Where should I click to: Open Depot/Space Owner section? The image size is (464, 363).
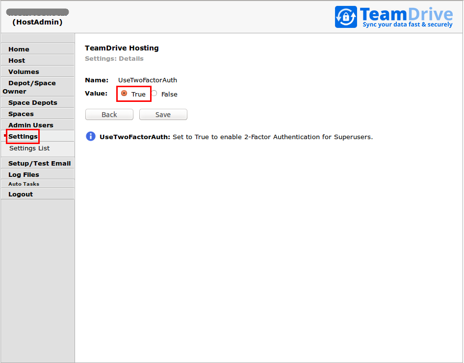click(x=38, y=87)
